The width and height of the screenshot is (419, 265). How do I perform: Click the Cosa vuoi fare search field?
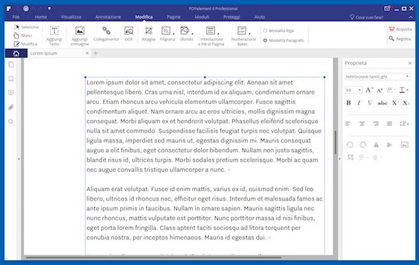point(366,17)
